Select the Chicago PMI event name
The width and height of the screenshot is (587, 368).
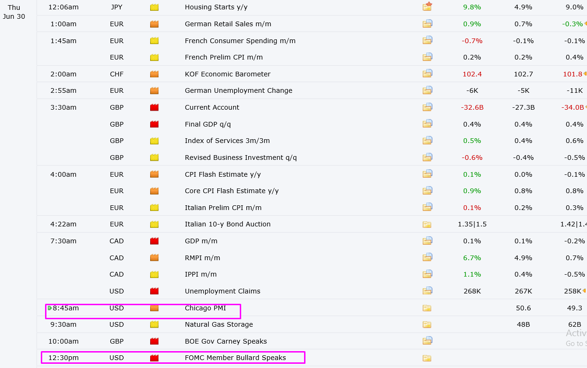click(206, 308)
